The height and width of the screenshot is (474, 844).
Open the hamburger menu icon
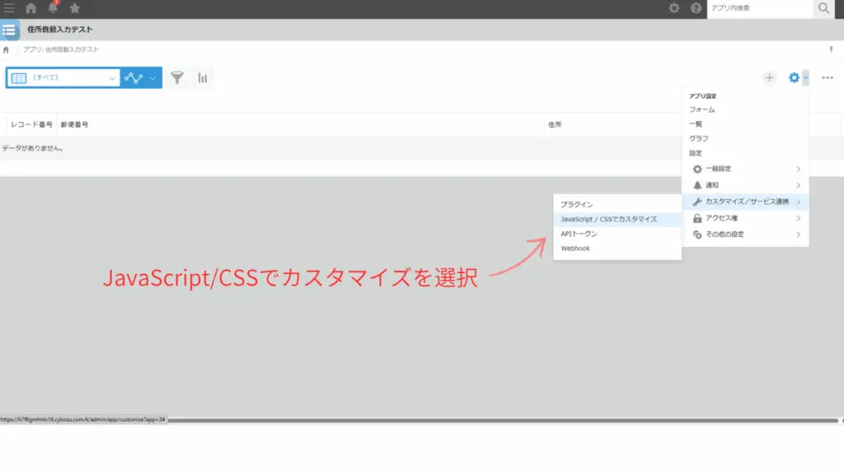(9, 8)
